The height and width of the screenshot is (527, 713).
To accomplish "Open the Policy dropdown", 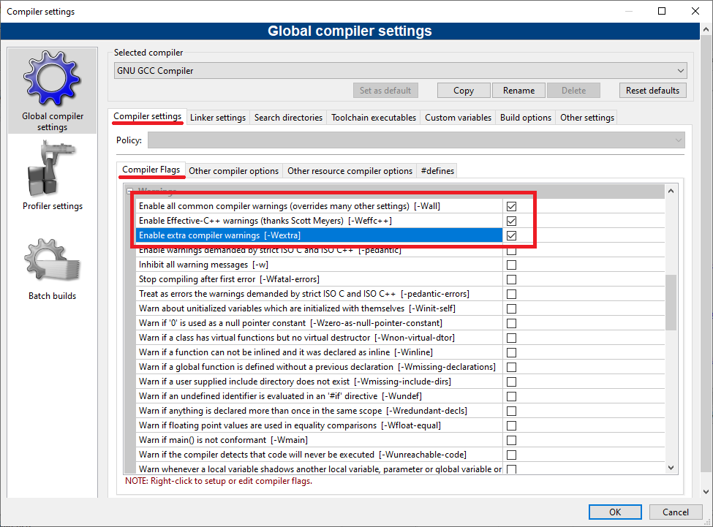I will coord(416,140).
